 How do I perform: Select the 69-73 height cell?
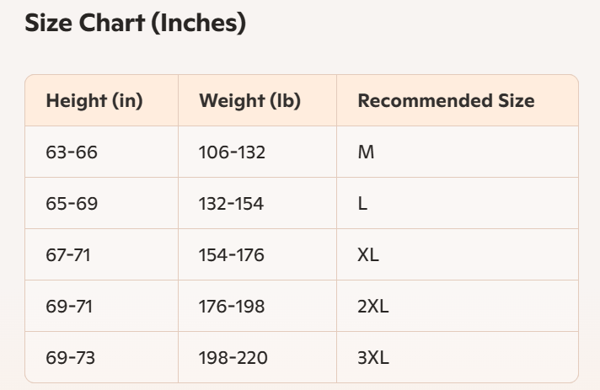point(71,358)
